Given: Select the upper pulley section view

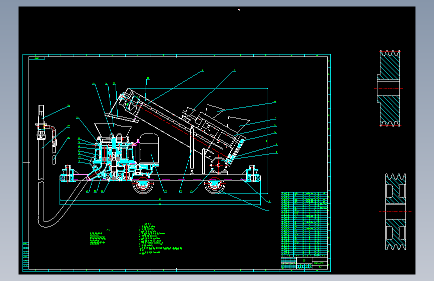Looking at the screenshot, I should [x=388, y=88].
